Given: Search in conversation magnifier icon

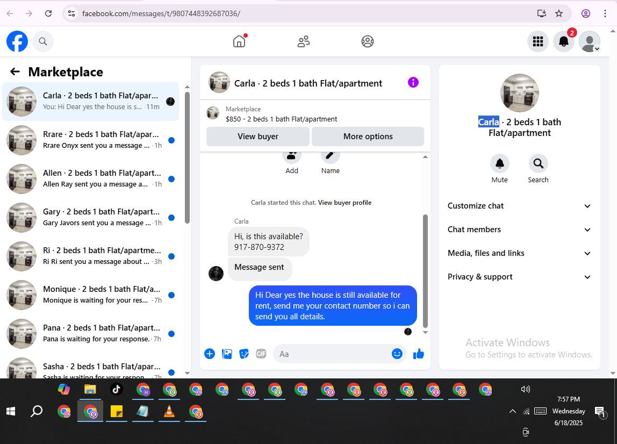Looking at the screenshot, I should tap(538, 163).
